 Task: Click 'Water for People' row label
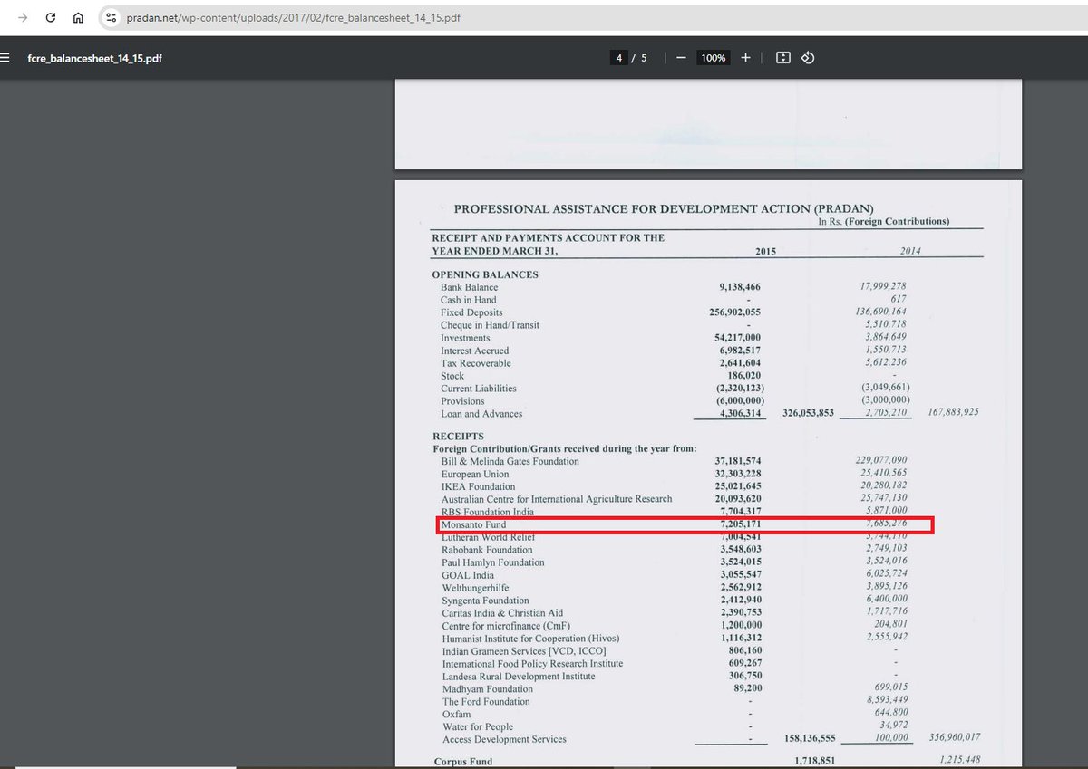click(477, 726)
